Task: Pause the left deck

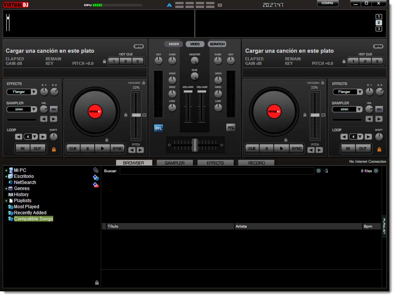Action: tap(87, 149)
